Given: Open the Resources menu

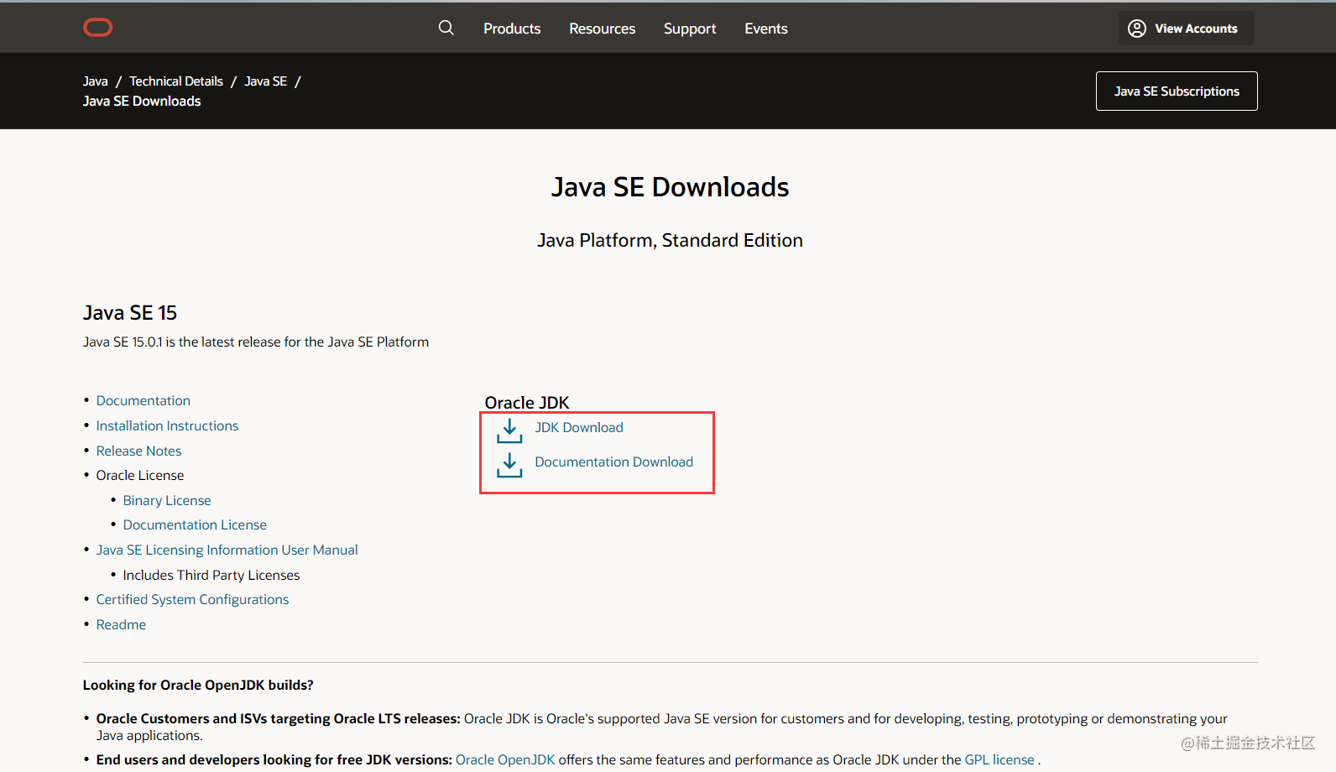Looking at the screenshot, I should [x=602, y=29].
